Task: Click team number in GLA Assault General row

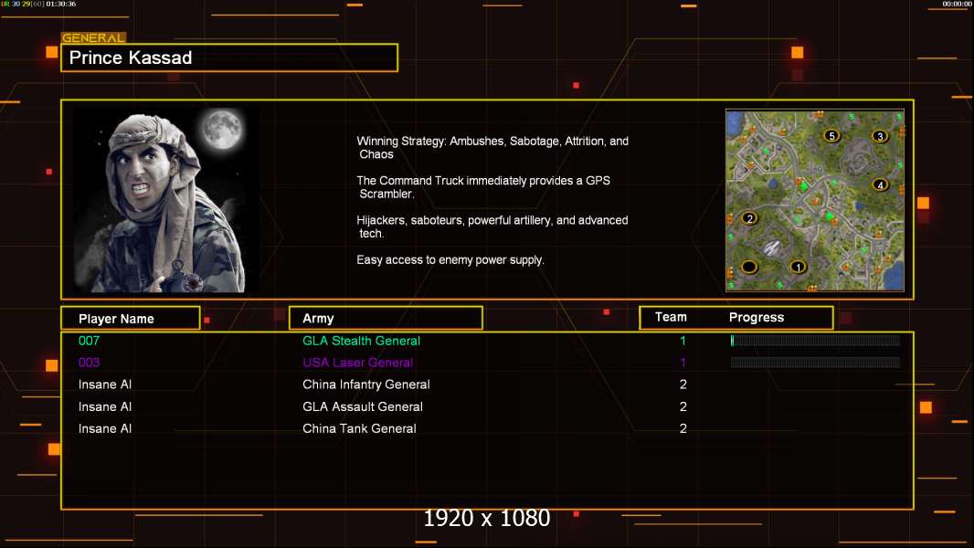Action: [x=683, y=406]
